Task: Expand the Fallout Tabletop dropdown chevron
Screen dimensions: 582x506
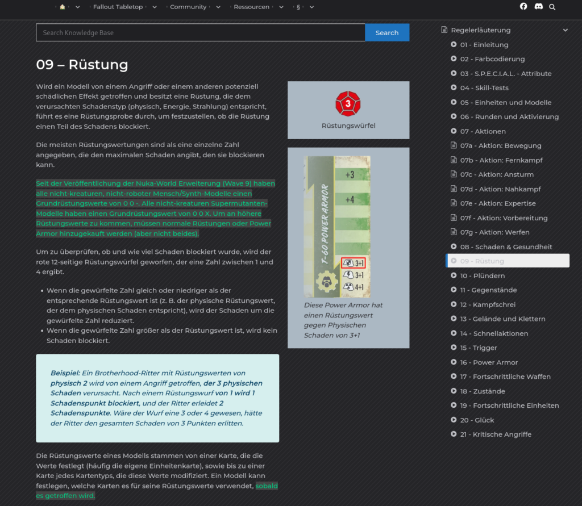Action: pos(155,7)
